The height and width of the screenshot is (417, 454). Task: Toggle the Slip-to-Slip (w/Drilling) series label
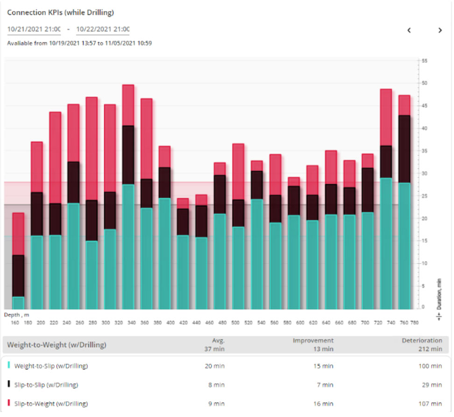tap(47, 385)
